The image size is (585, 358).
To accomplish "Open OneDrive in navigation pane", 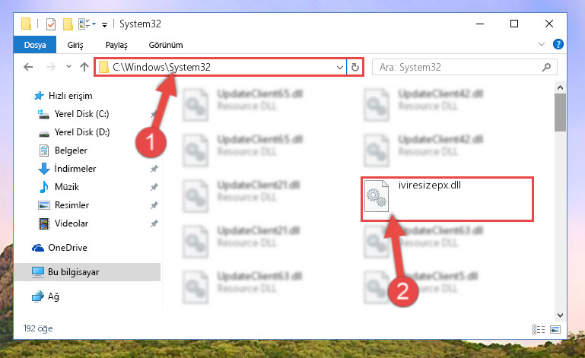I will pos(68,248).
